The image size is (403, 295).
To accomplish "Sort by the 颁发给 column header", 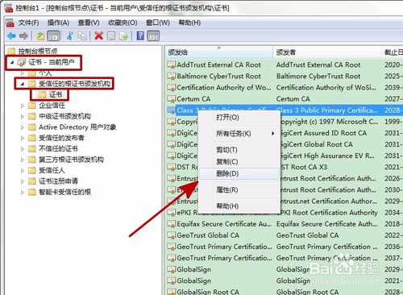I will coord(219,52).
